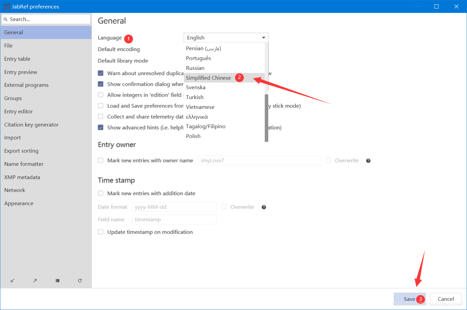467x310 pixels.
Task: Select Persian from language list
Action: click(224, 49)
